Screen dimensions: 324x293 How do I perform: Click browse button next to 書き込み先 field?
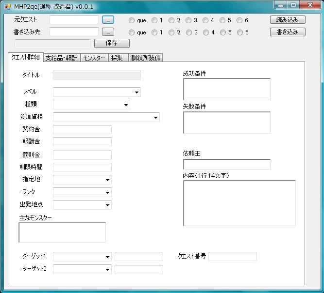(108, 32)
